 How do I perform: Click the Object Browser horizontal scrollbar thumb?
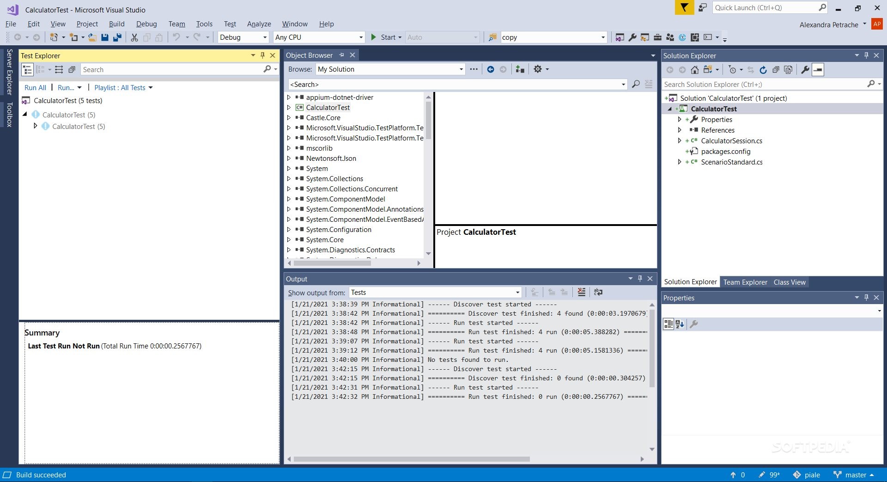click(332, 263)
